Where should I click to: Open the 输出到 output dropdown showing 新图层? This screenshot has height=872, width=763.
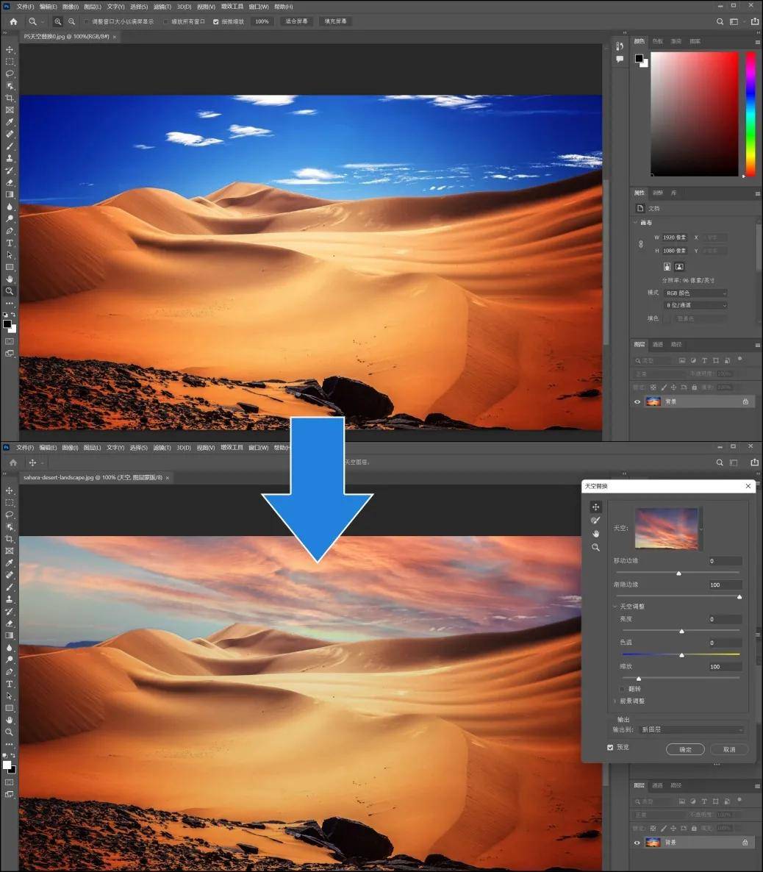693,729
